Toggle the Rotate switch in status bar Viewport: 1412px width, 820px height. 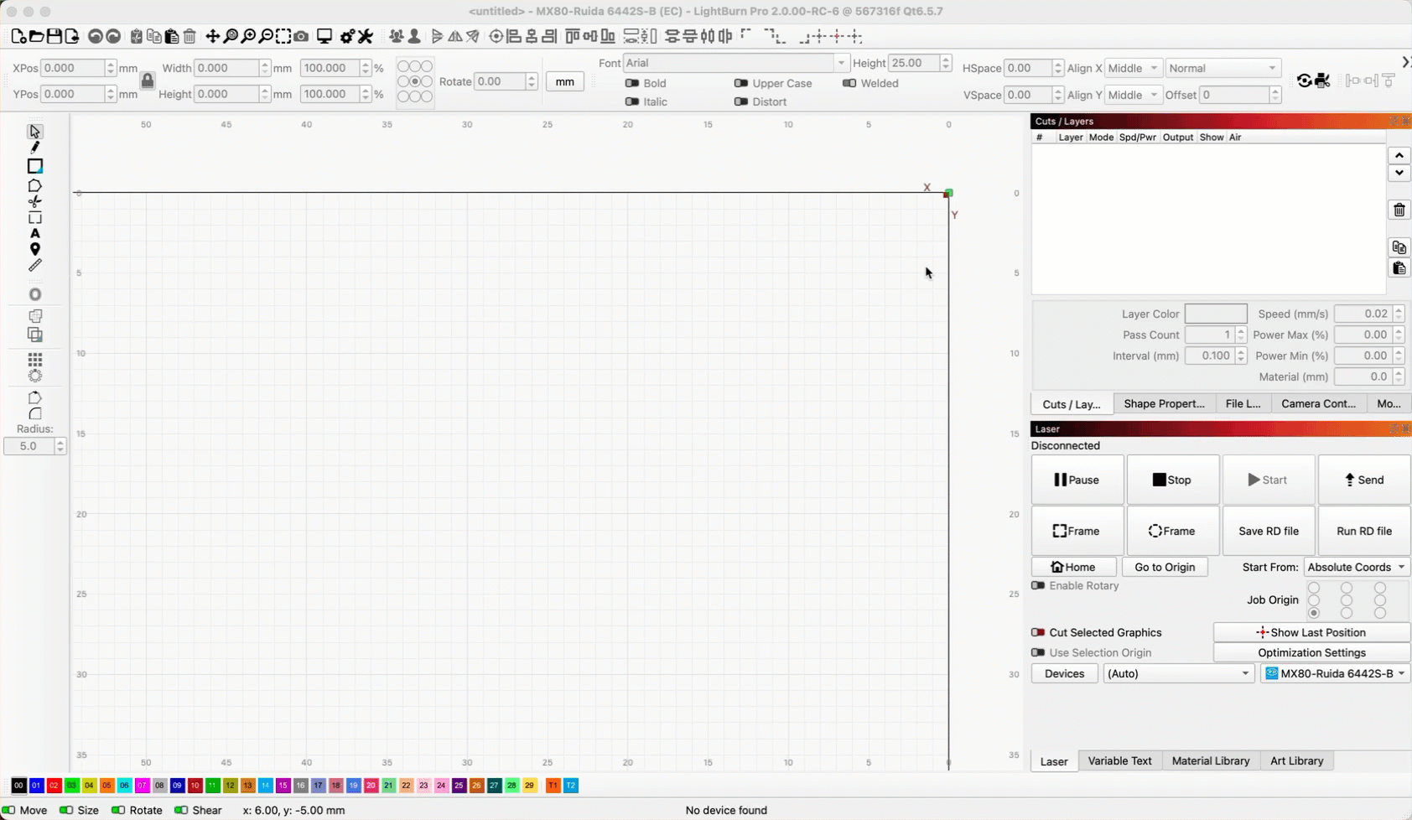[118, 810]
